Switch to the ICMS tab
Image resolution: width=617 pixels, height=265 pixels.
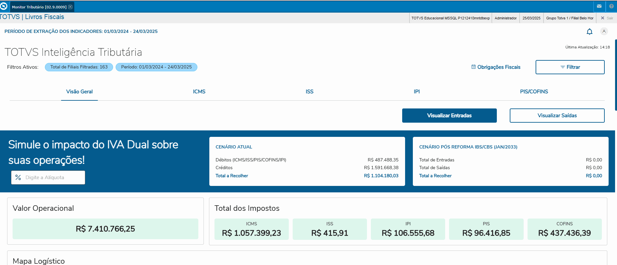[199, 92]
